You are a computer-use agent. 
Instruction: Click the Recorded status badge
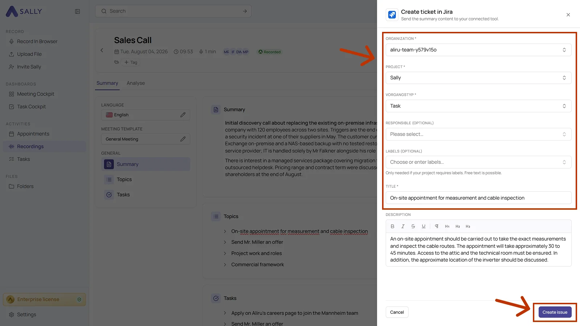click(269, 52)
